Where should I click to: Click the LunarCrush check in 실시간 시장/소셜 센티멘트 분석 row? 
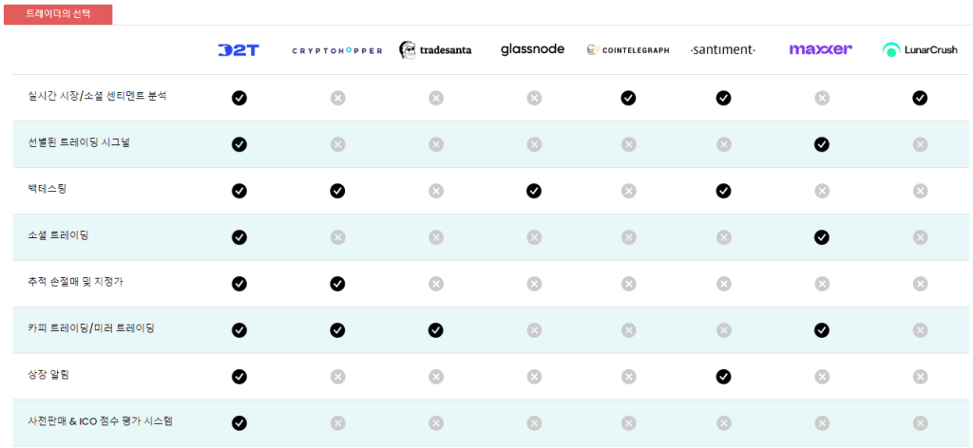coord(920,98)
